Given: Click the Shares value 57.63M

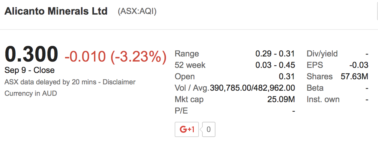Looking at the screenshot, I should point(354,76).
